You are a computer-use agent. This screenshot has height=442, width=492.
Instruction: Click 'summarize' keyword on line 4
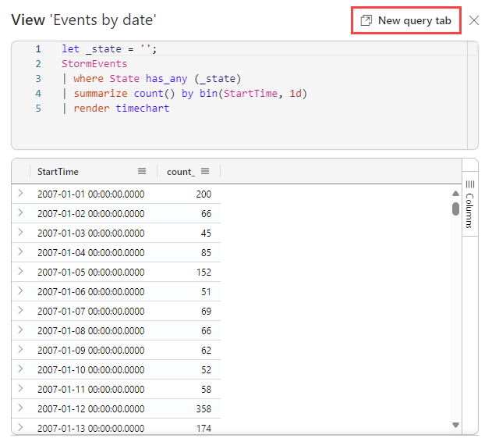[x=101, y=94]
